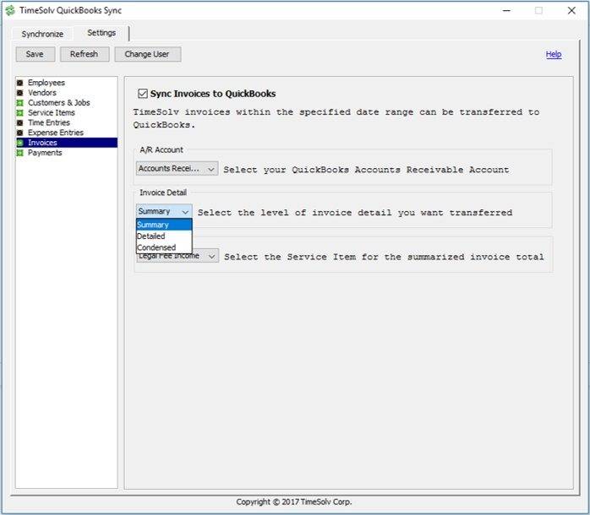Open the Help link
Image resolution: width=590 pixels, height=515 pixels.
click(554, 54)
